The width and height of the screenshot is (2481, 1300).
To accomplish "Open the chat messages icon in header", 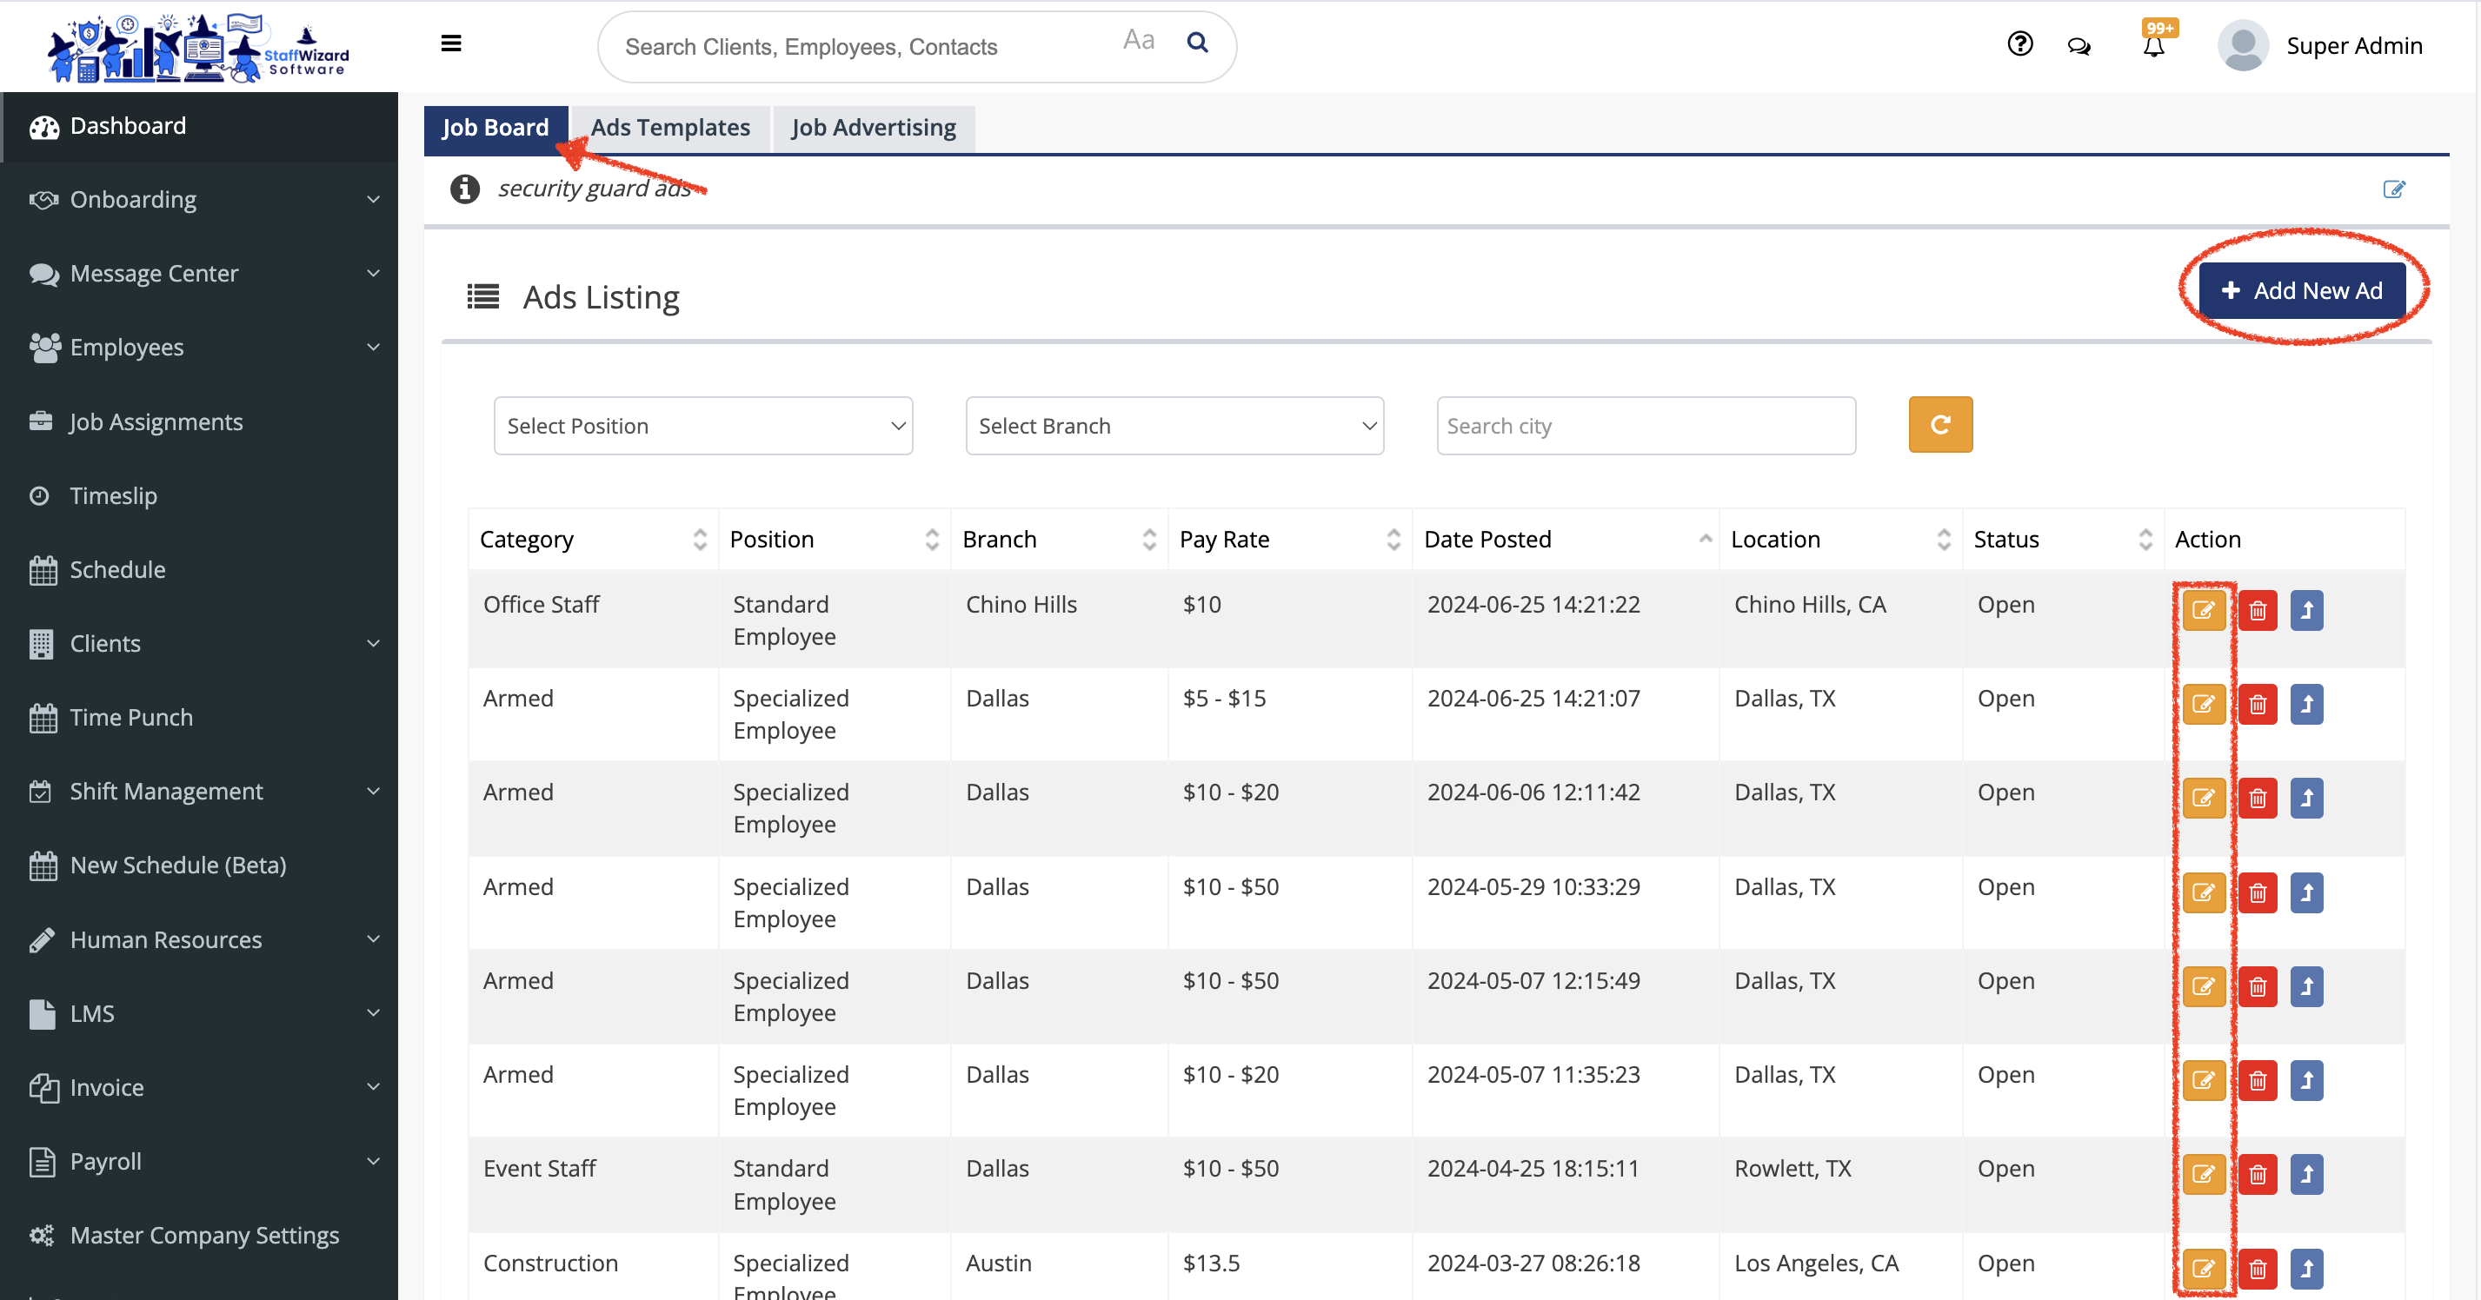I will pyautogui.click(x=2079, y=46).
